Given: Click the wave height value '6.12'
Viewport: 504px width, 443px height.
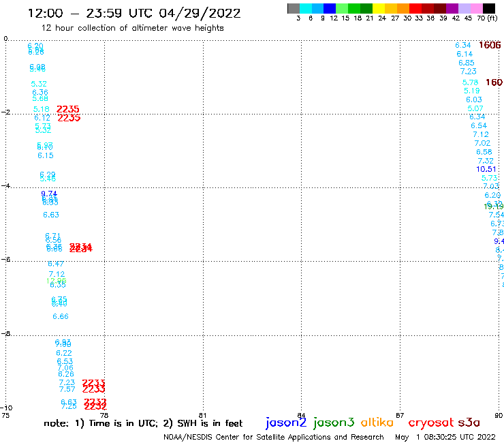Looking at the screenshot, I should click(x=42, y=118).
